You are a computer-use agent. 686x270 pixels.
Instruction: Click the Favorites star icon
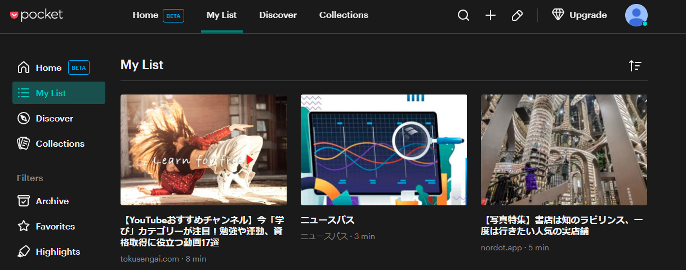pos(24,226)
